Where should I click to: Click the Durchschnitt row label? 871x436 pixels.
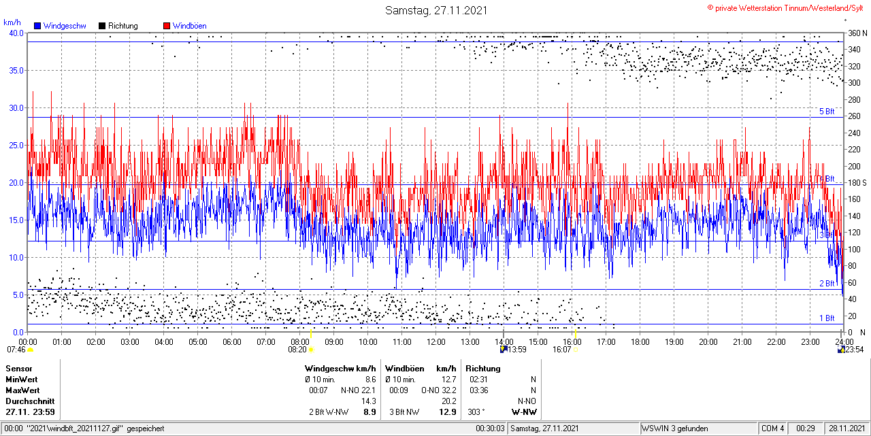point(29,401)
